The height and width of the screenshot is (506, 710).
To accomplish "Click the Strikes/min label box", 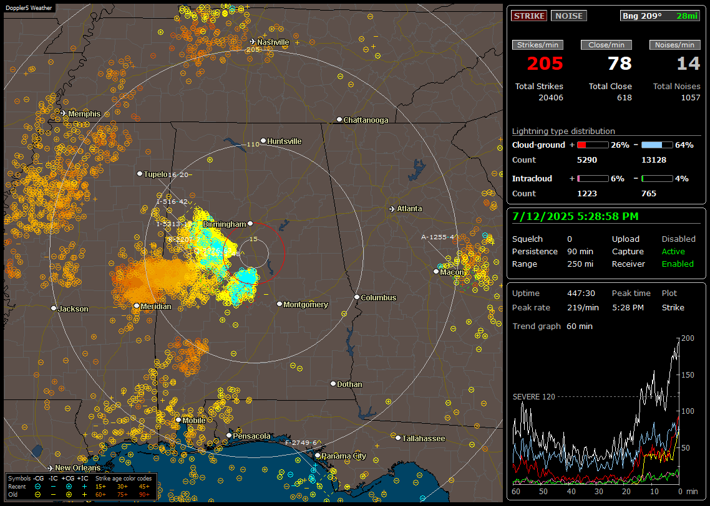I will [x=537, y=45].
